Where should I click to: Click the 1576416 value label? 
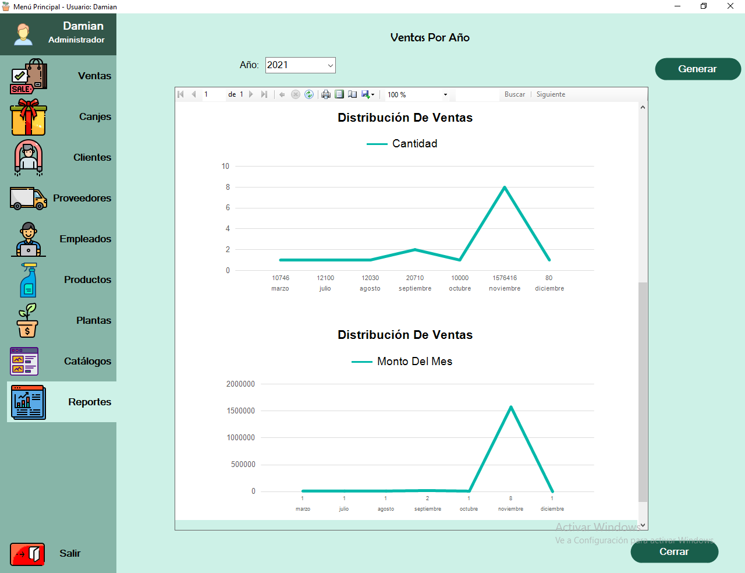(505, 278)
